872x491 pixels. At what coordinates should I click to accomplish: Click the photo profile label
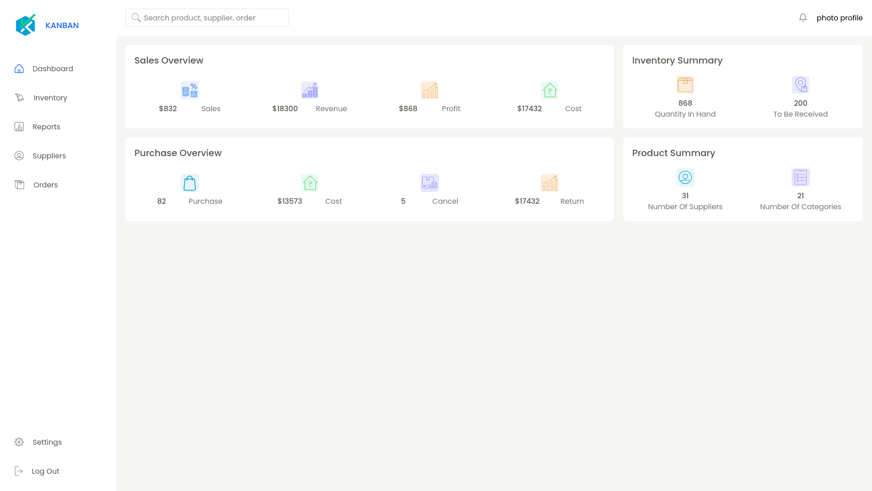pyautogui.click(x=839, y=18)
